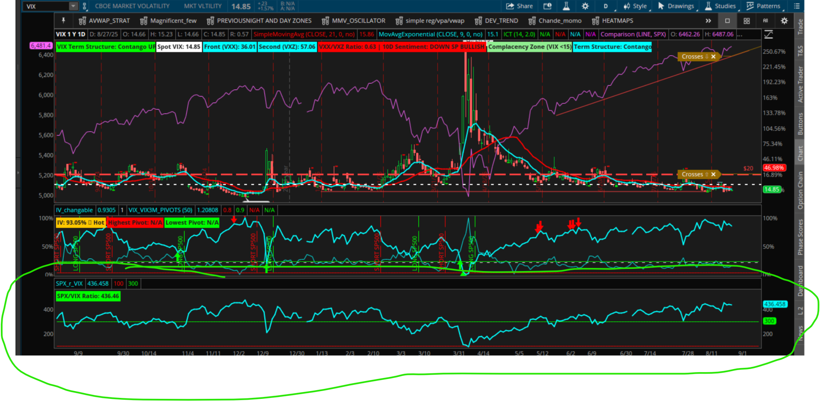Open the Buttons sidebar tab
This screenshot has height=401, width=820.
(800, 124)
